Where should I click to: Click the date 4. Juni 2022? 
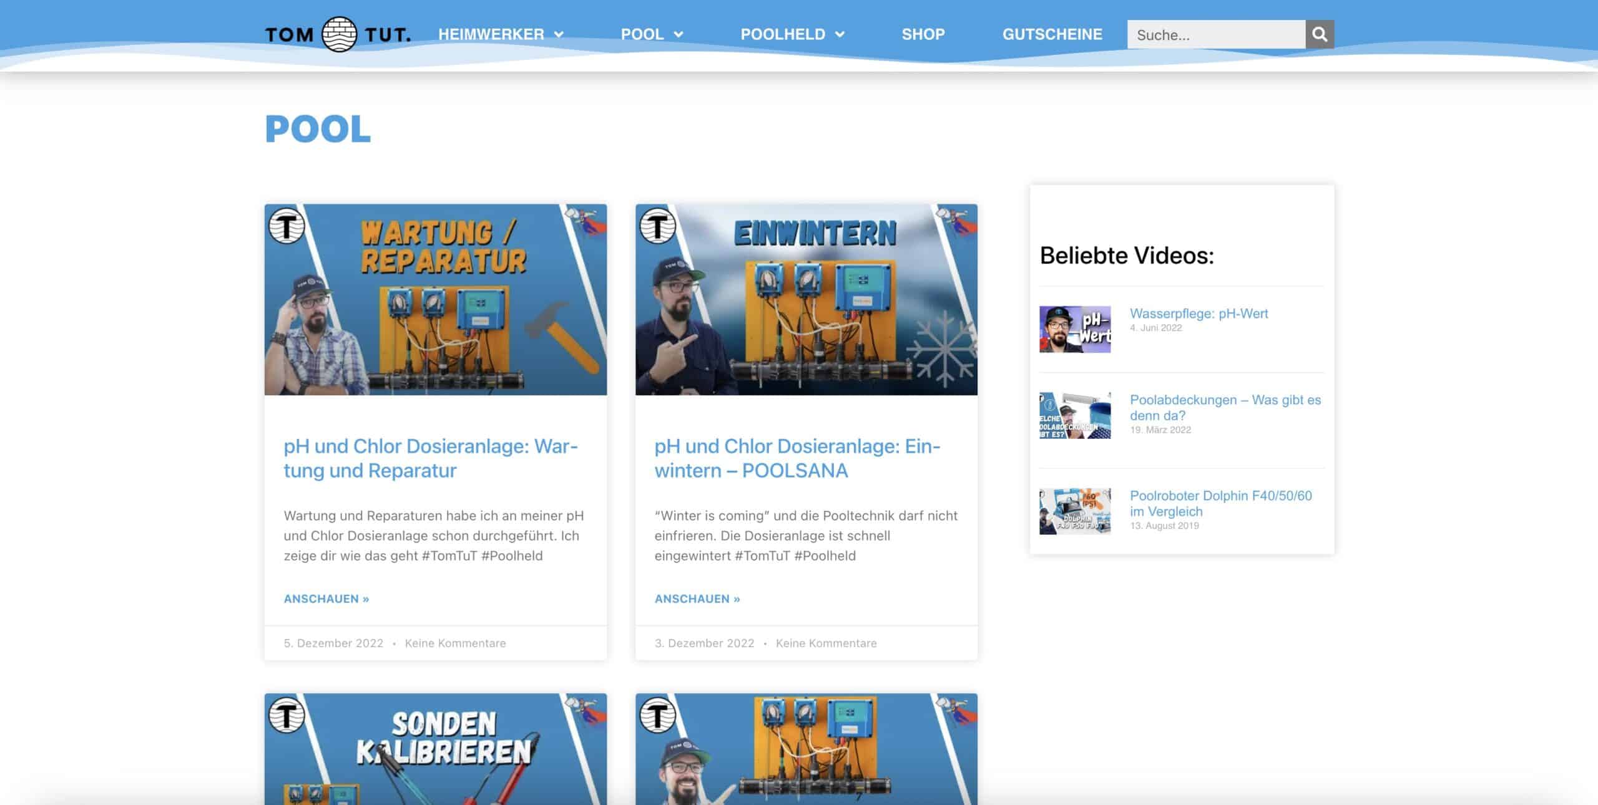click(x=1155, y=328)
